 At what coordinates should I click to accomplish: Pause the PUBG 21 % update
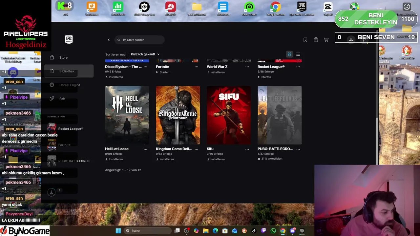(259, 159)
